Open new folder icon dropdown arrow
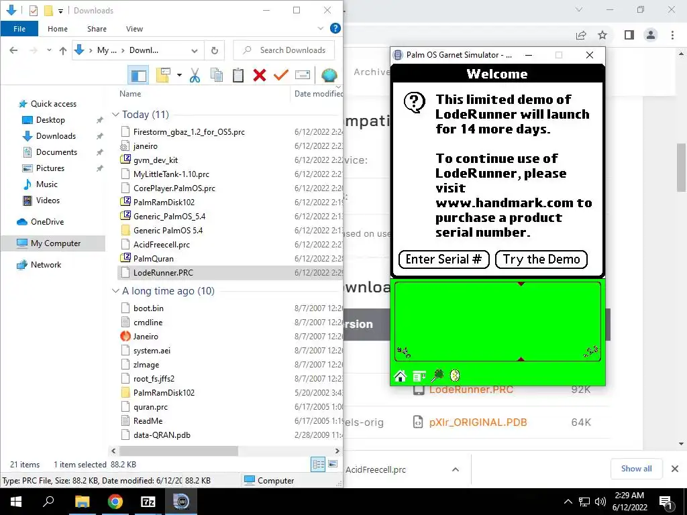 click(x=179, y=75)
